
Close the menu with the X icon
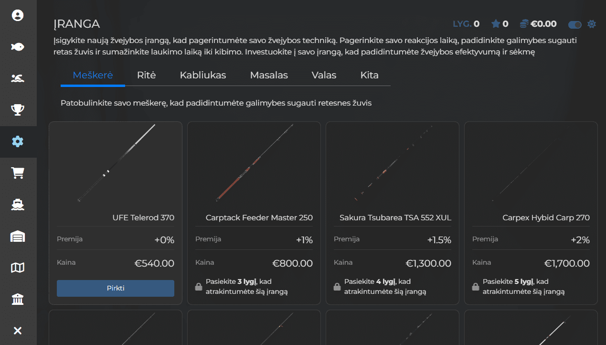point(18,331)
